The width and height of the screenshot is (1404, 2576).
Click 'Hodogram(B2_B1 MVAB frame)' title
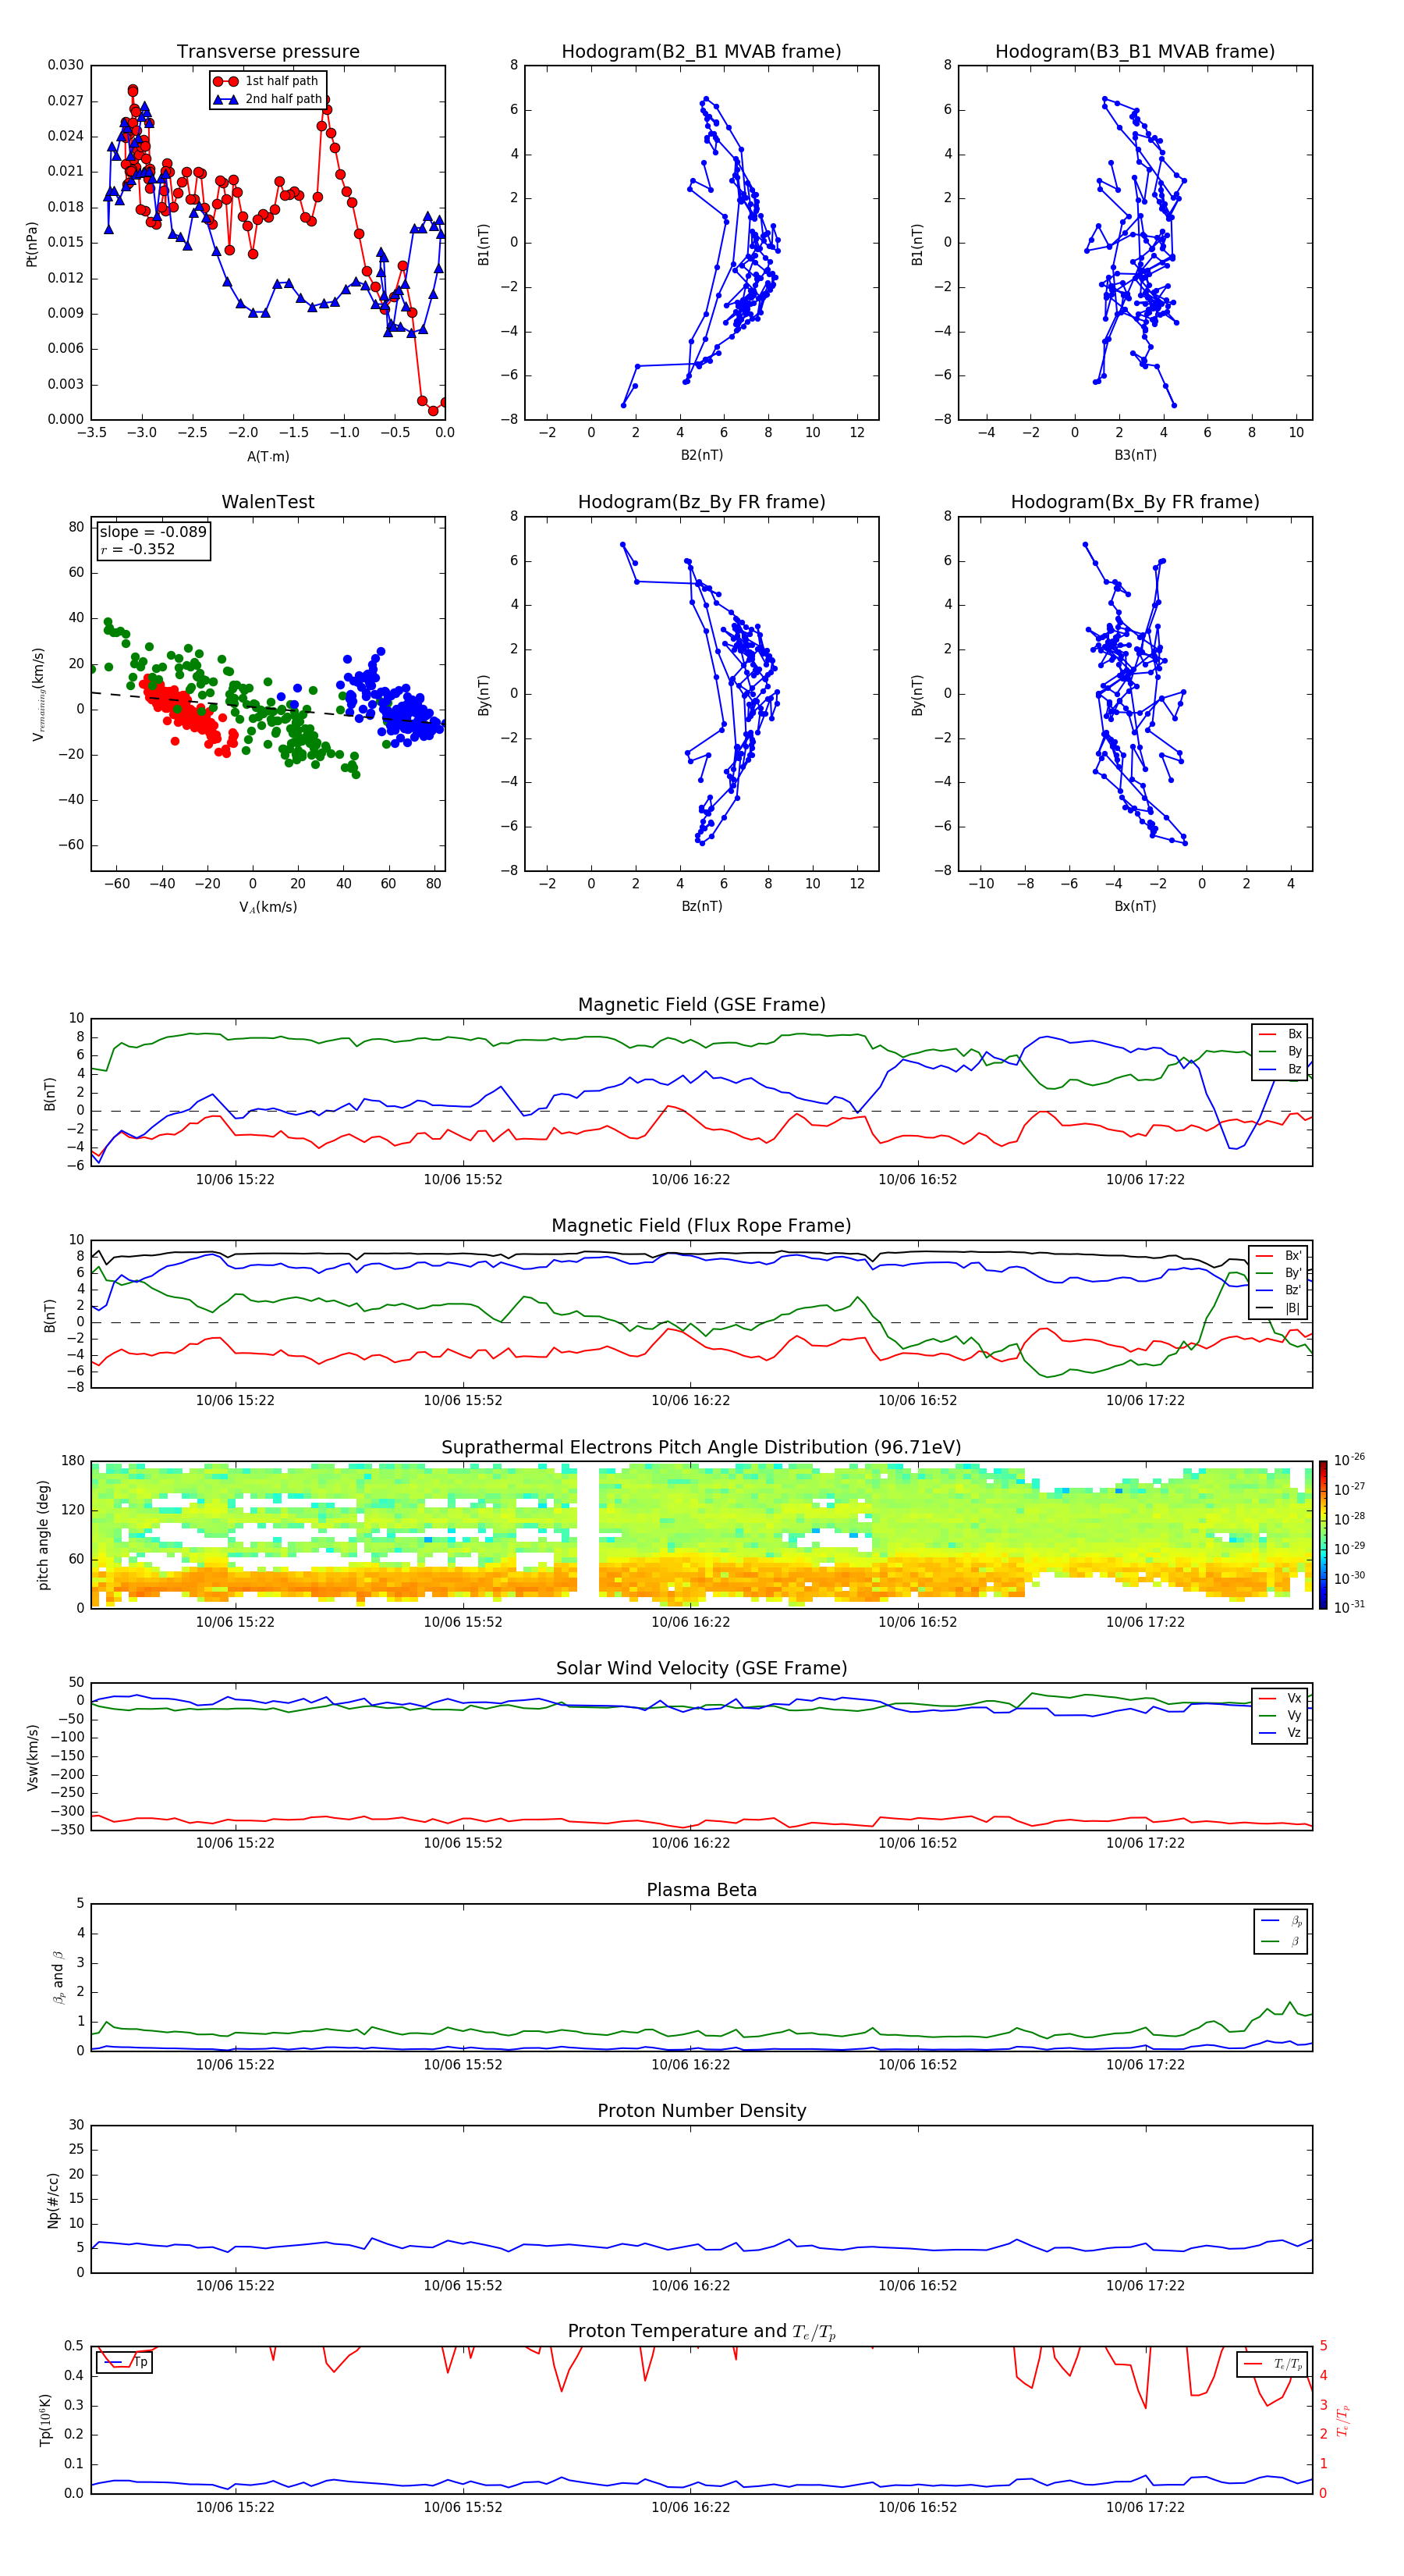(701, 52)
